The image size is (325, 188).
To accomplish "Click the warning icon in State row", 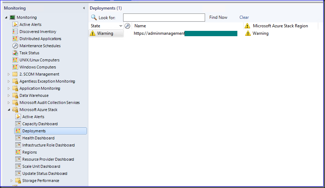I will 93,33.
